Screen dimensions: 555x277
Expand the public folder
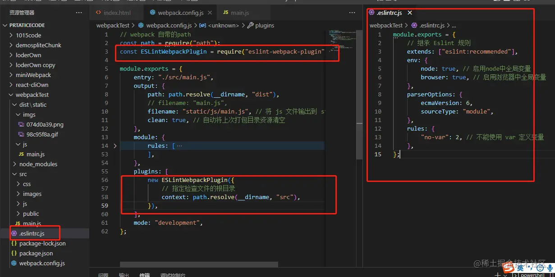45,213
